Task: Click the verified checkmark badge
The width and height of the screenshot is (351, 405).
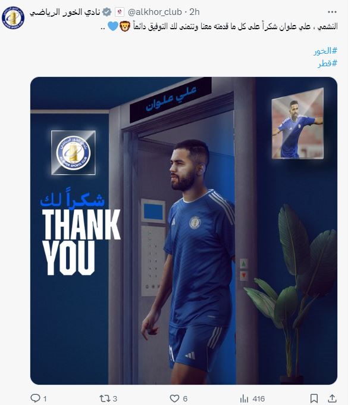Action: pyautogui.click(x=107, y=12)
